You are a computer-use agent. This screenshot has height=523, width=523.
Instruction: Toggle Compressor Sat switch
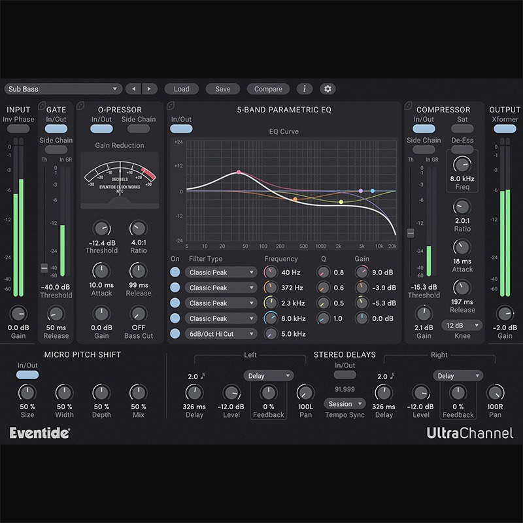tap(462, 129)
